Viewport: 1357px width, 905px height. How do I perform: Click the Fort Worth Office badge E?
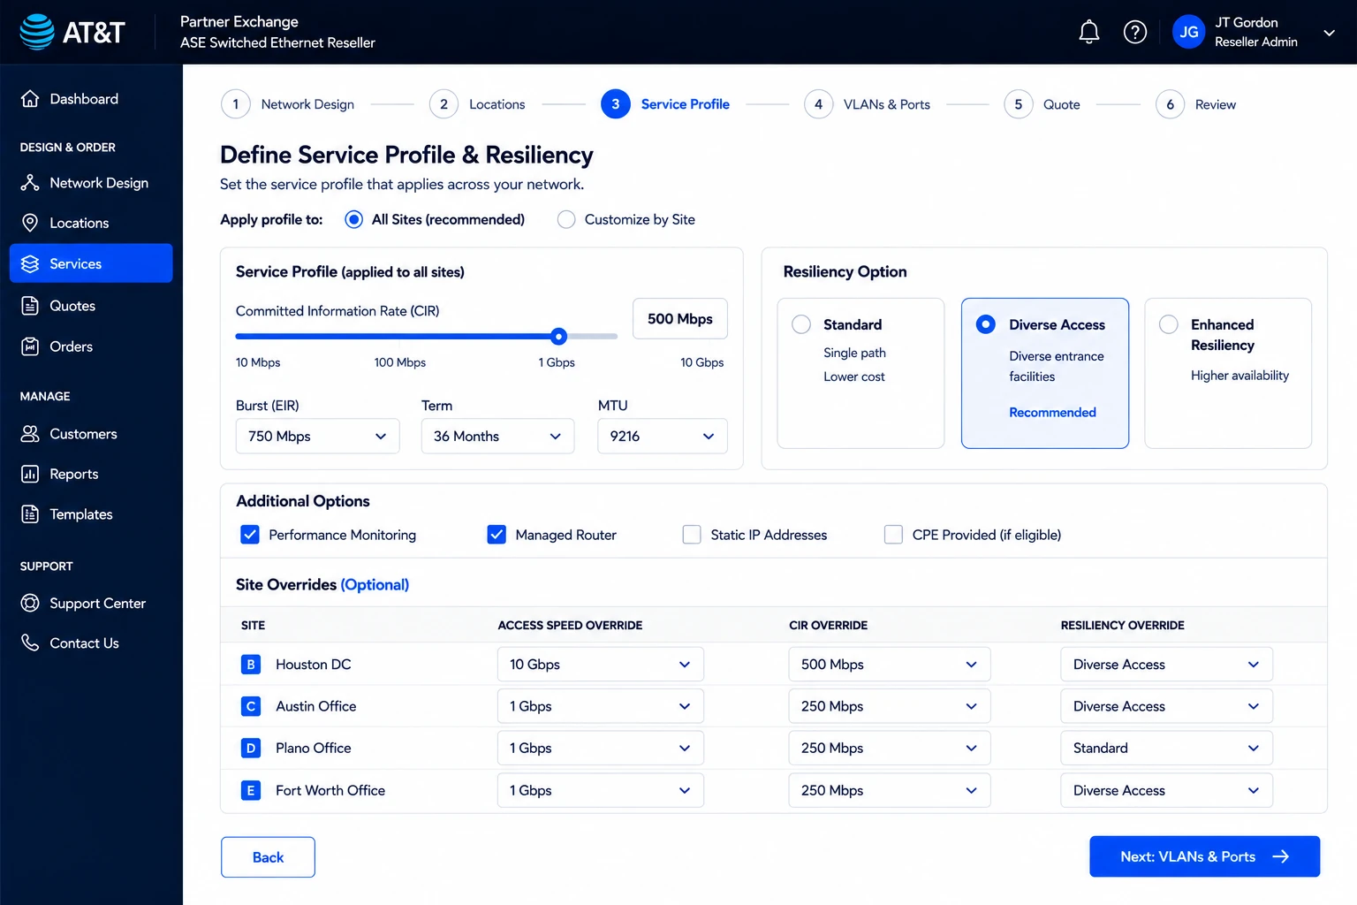[x=251, y=790]
